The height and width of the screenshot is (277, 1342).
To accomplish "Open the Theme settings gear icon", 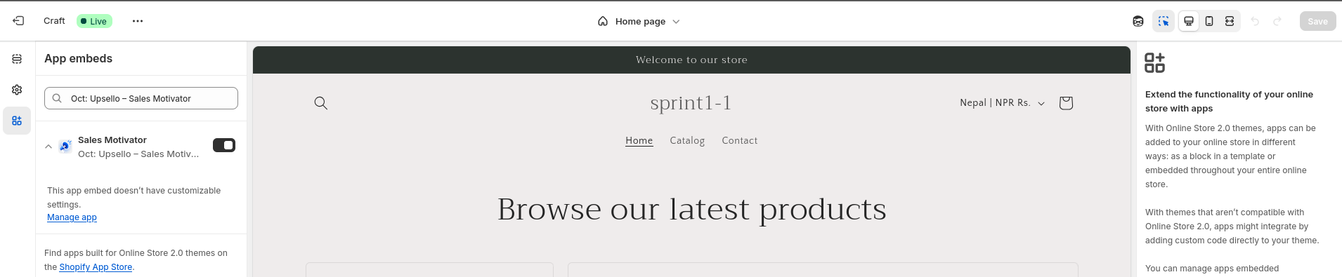I will (x=17, y=90).
